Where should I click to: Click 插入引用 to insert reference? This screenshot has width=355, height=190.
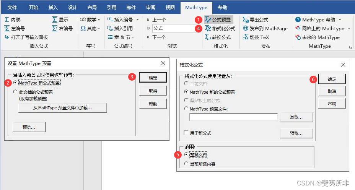[120, 29]
